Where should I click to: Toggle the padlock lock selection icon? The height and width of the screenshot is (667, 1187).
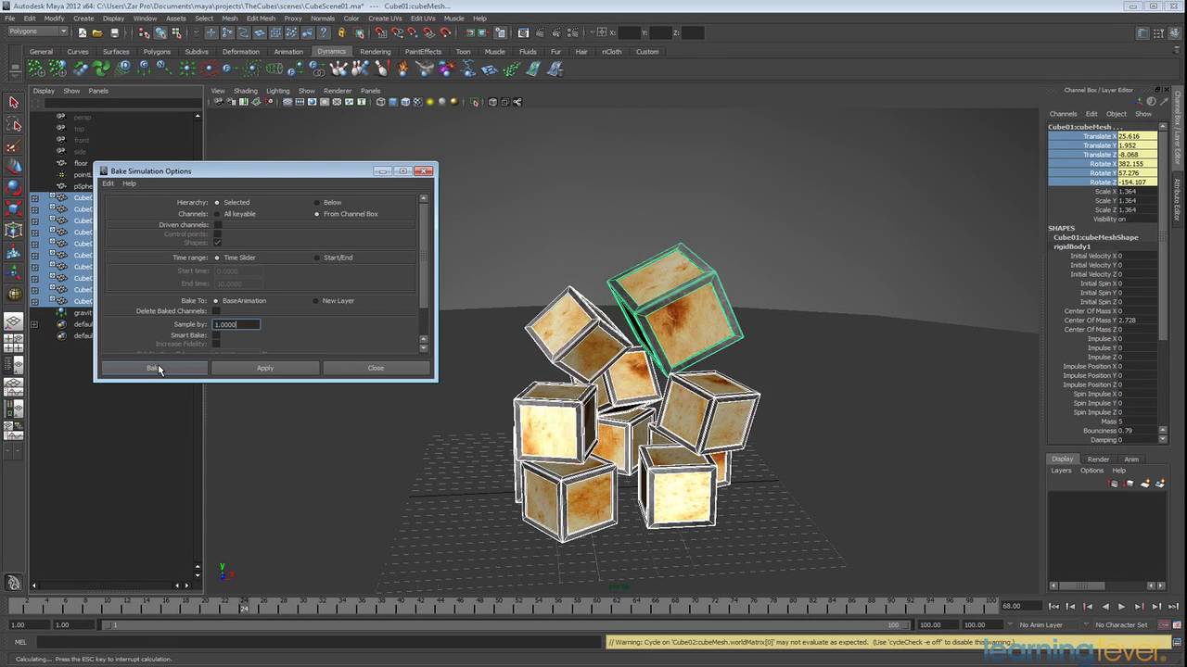(343, 32)
